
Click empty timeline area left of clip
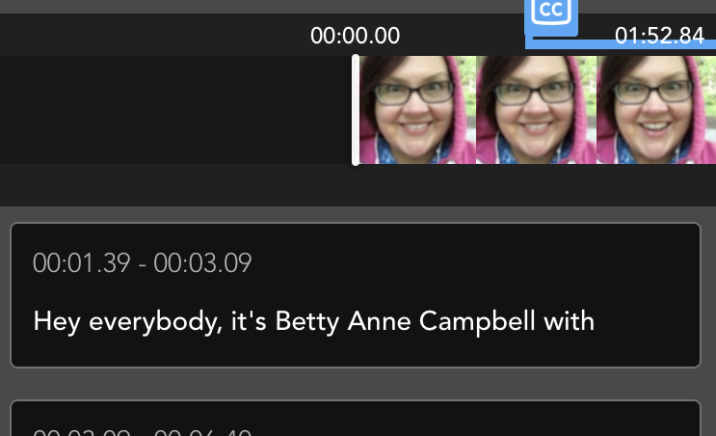[175, 110]
